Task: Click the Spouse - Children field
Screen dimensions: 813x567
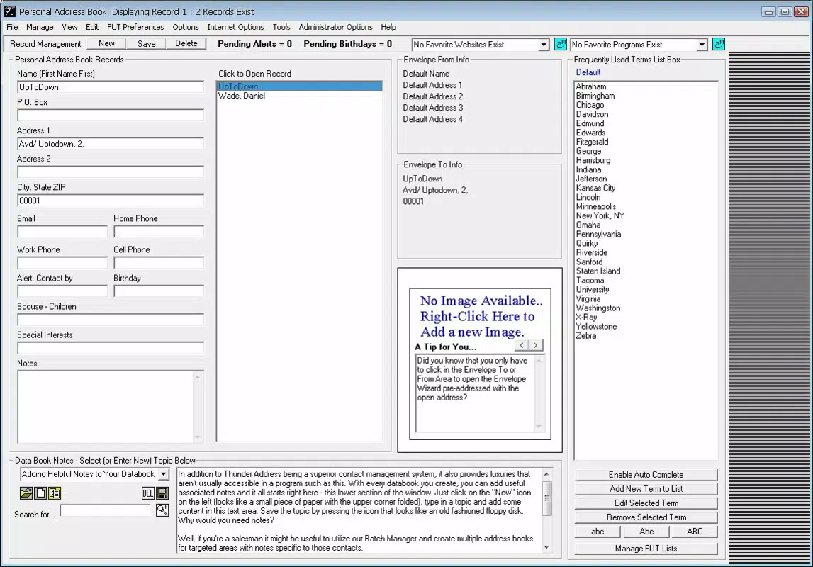Action: pos(111,320)
